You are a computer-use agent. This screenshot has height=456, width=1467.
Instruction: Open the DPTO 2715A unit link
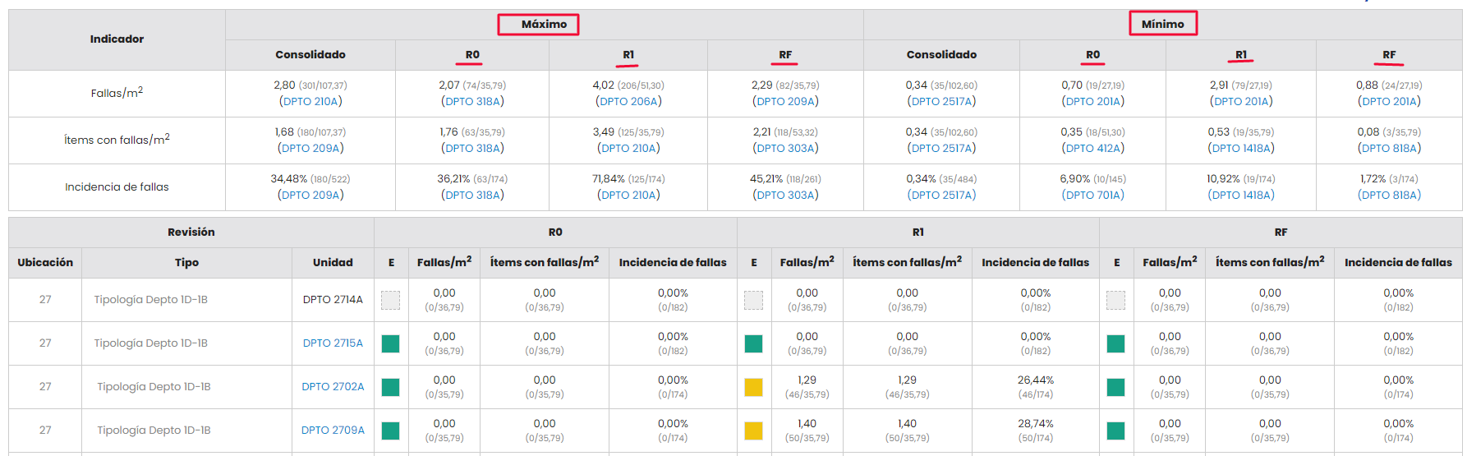333,343
